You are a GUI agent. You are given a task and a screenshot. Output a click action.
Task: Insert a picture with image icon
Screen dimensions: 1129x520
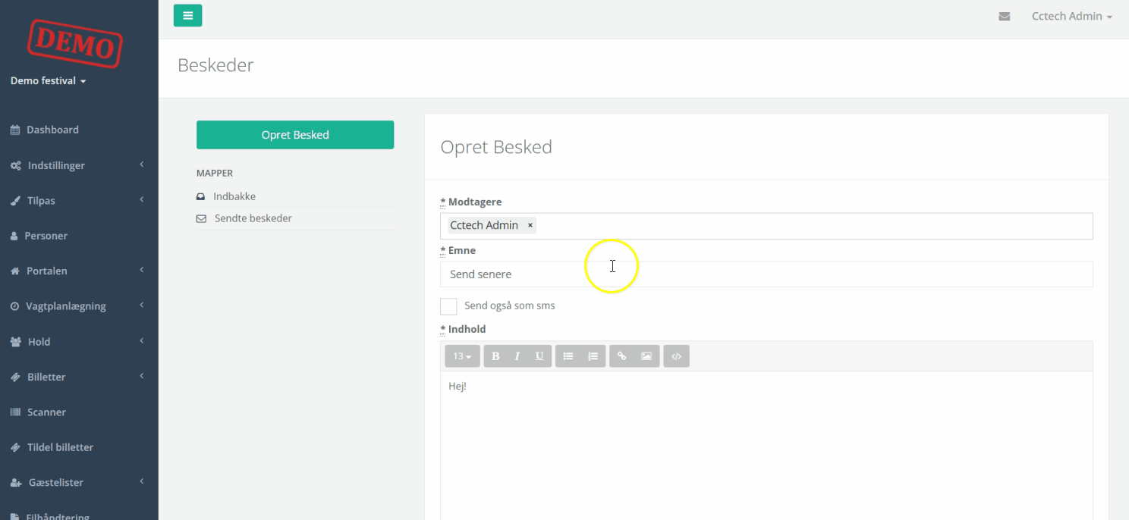point(646,356)
